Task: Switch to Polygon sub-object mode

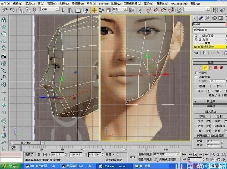Action: coord(216,68)
